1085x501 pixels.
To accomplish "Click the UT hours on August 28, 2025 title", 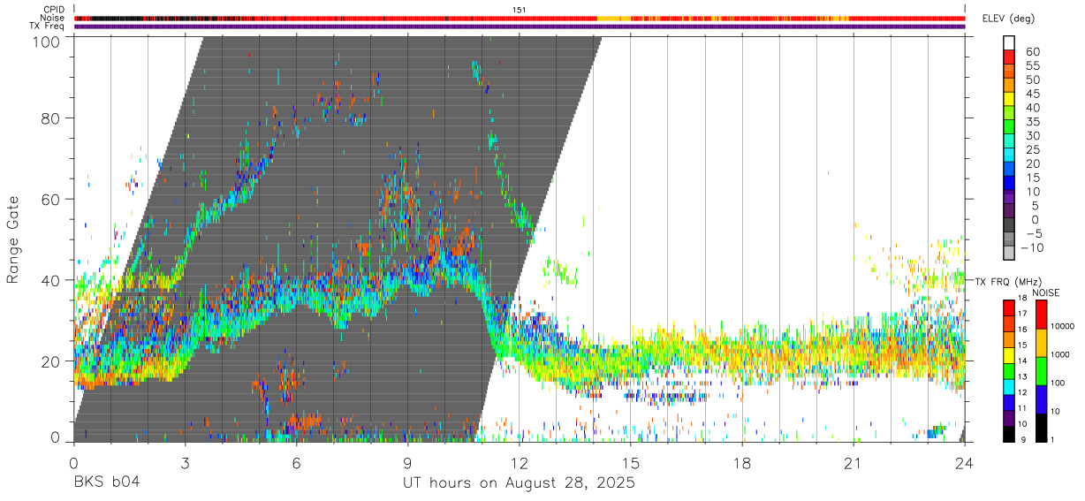I will point(519,483).
